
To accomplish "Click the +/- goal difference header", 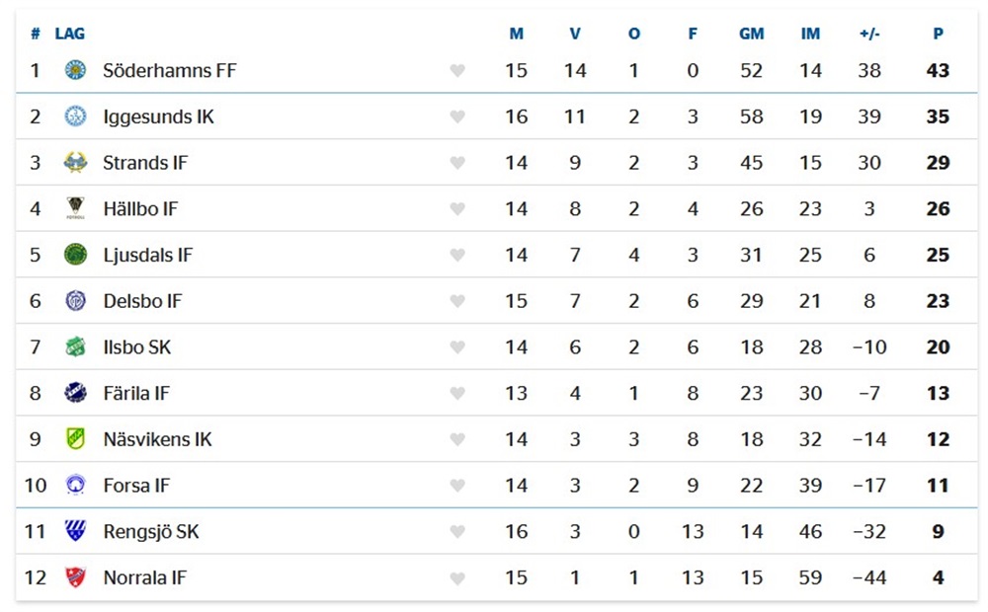I will (x=869, y=34).
